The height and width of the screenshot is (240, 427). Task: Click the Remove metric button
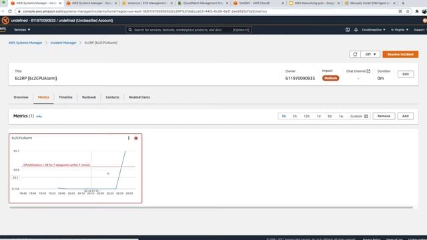(x=384, y=116)
